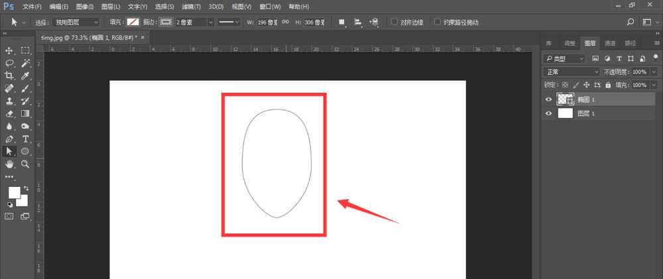The height and width of the screenshot is (279, 663).
Task: Click the foreground color swatch
Action: tap(14, 193)
